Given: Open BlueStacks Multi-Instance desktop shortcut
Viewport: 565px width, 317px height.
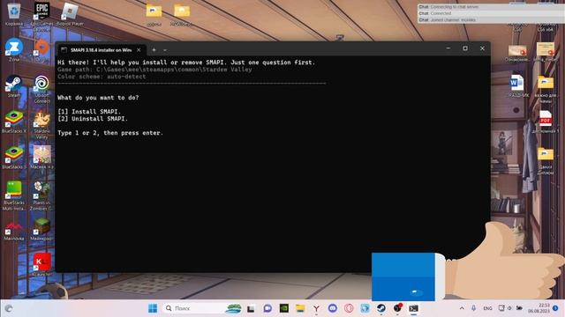Looking at the screenshot, I should [14, 195].
